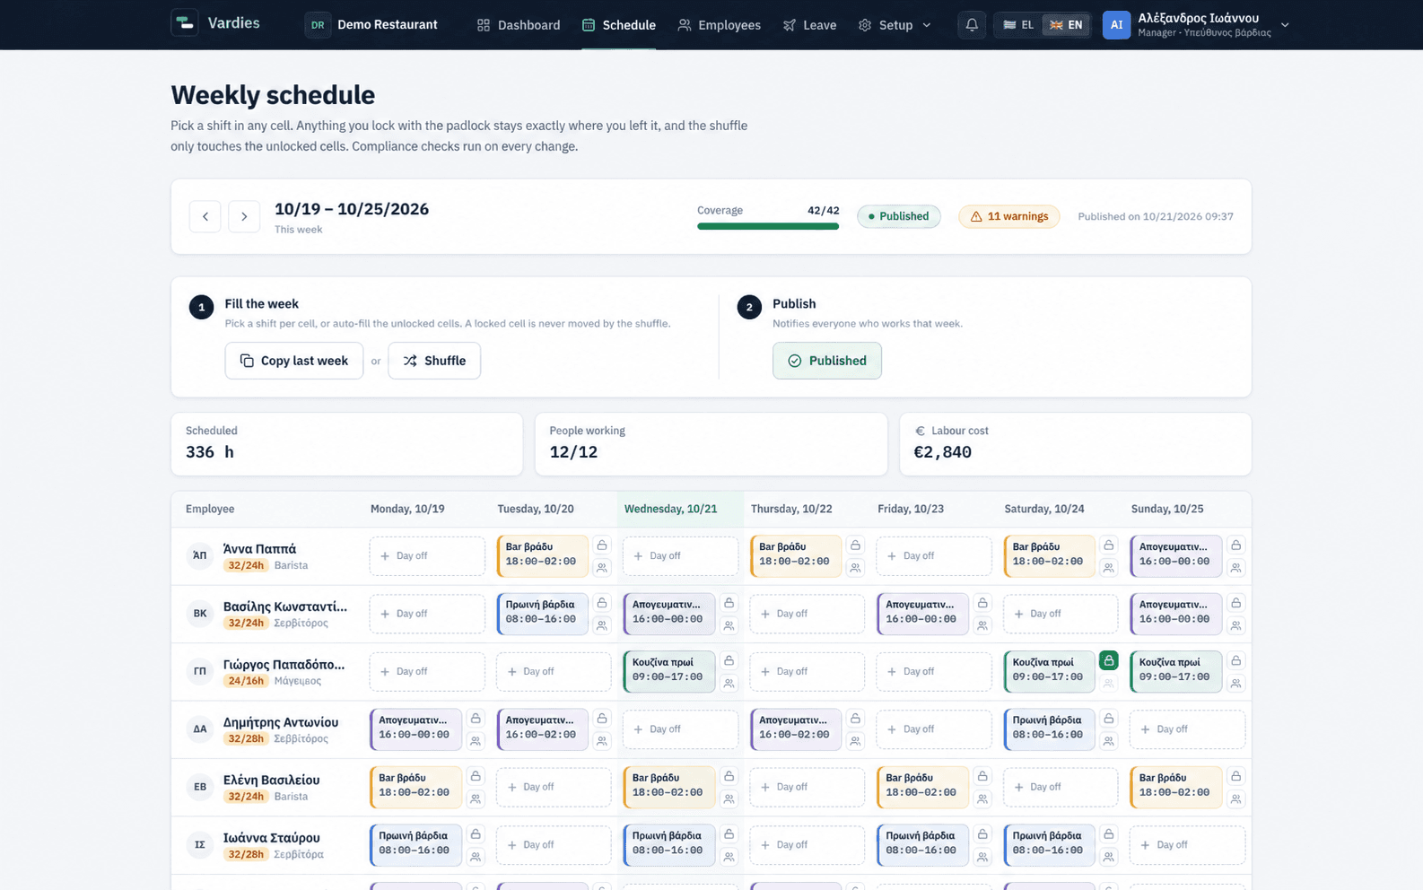Click people icon on Ιωάννα's Friday shift

tap(982, 857)
